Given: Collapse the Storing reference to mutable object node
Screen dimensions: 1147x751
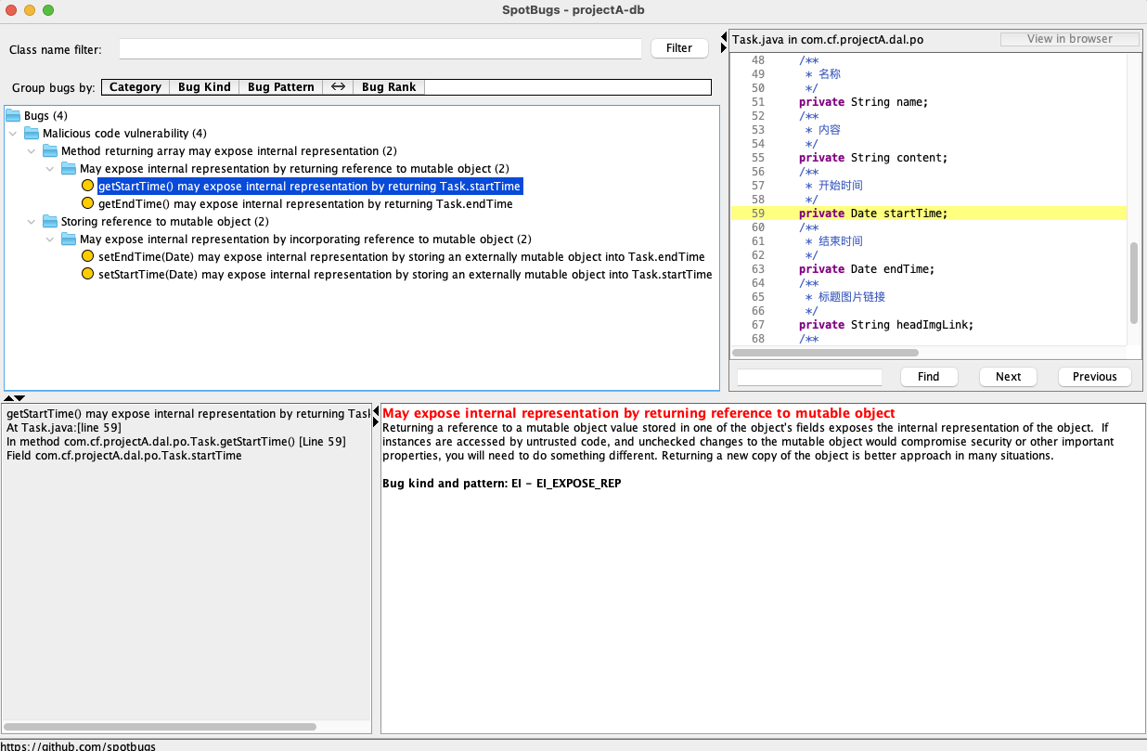Looking at the screenshot, I should coord(32,222).
